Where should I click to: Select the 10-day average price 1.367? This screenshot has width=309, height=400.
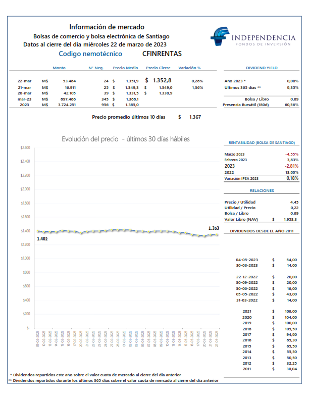(x=195, y=117)
